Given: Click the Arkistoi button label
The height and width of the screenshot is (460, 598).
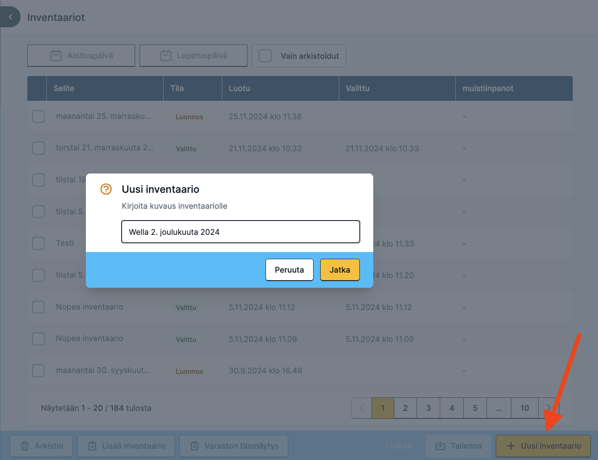Looking at the screenshot, I should (49, 446).
